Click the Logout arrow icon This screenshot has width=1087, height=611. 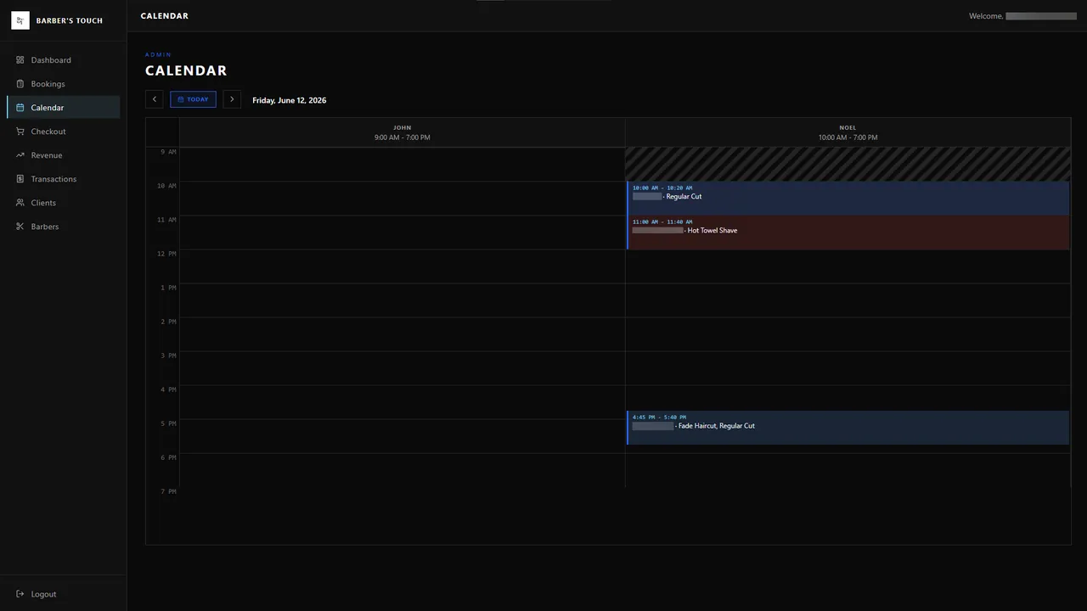(x=20, y=594)
